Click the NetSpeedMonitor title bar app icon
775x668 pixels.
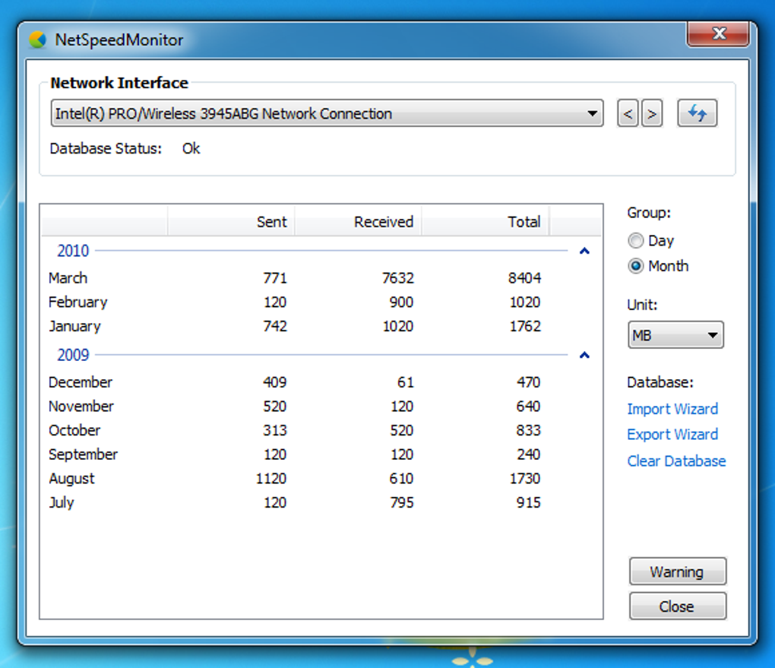click(x=37, y=40)
